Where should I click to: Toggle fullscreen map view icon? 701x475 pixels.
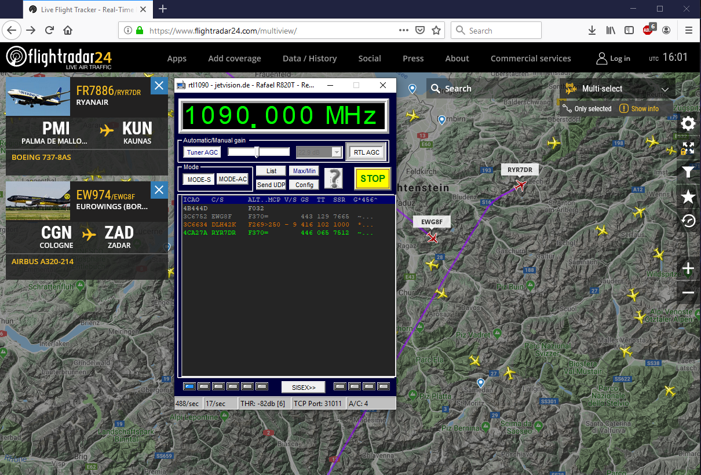pos(688,148)
